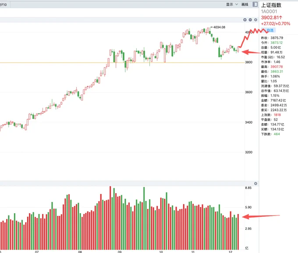Click the 07 month label on time axis

pos(37,252)
